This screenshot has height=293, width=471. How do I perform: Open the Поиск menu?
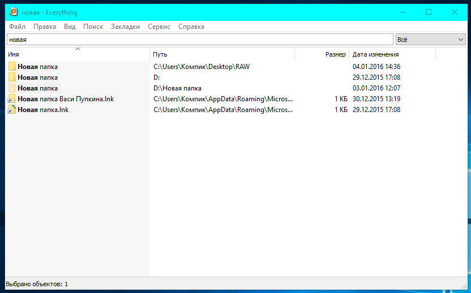(93, 27)
